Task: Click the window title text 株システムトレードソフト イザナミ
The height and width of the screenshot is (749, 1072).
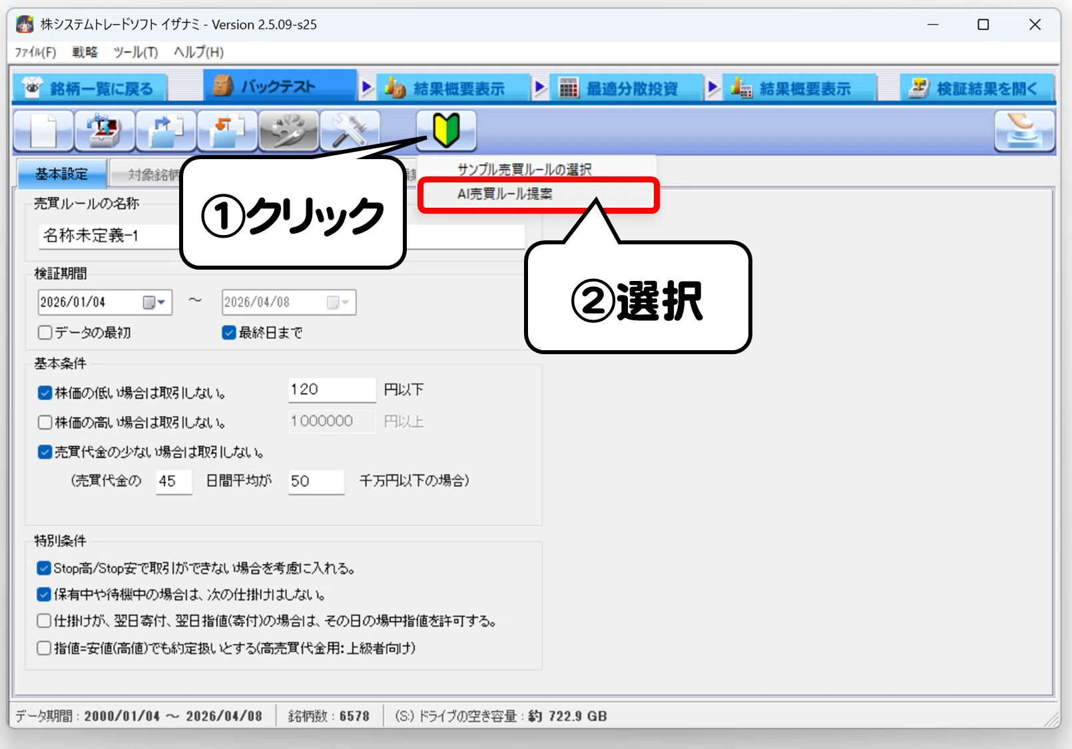Action: (x=120, y=25)
